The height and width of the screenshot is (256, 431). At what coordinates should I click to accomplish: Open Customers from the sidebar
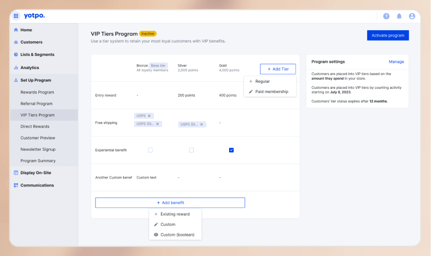point(31,42)
